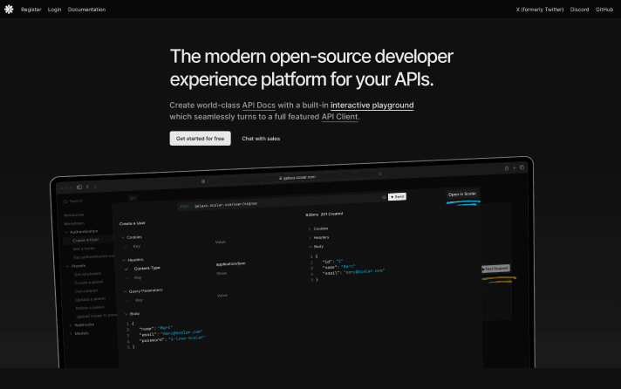Viewport: 621px width, 389px height.
Task: Expand the response Headers section below 201 Created
Action: (x=319, y=238)
